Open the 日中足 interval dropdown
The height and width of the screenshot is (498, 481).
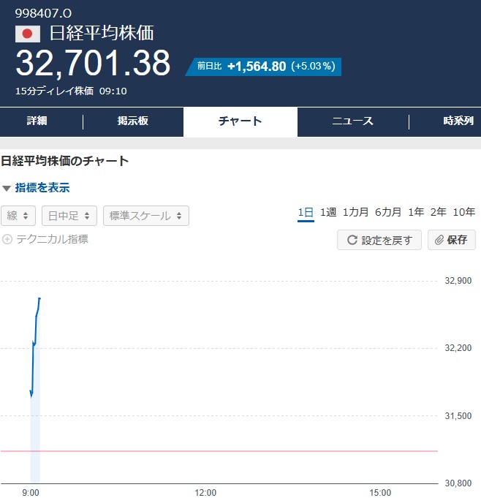coord(69,216)
